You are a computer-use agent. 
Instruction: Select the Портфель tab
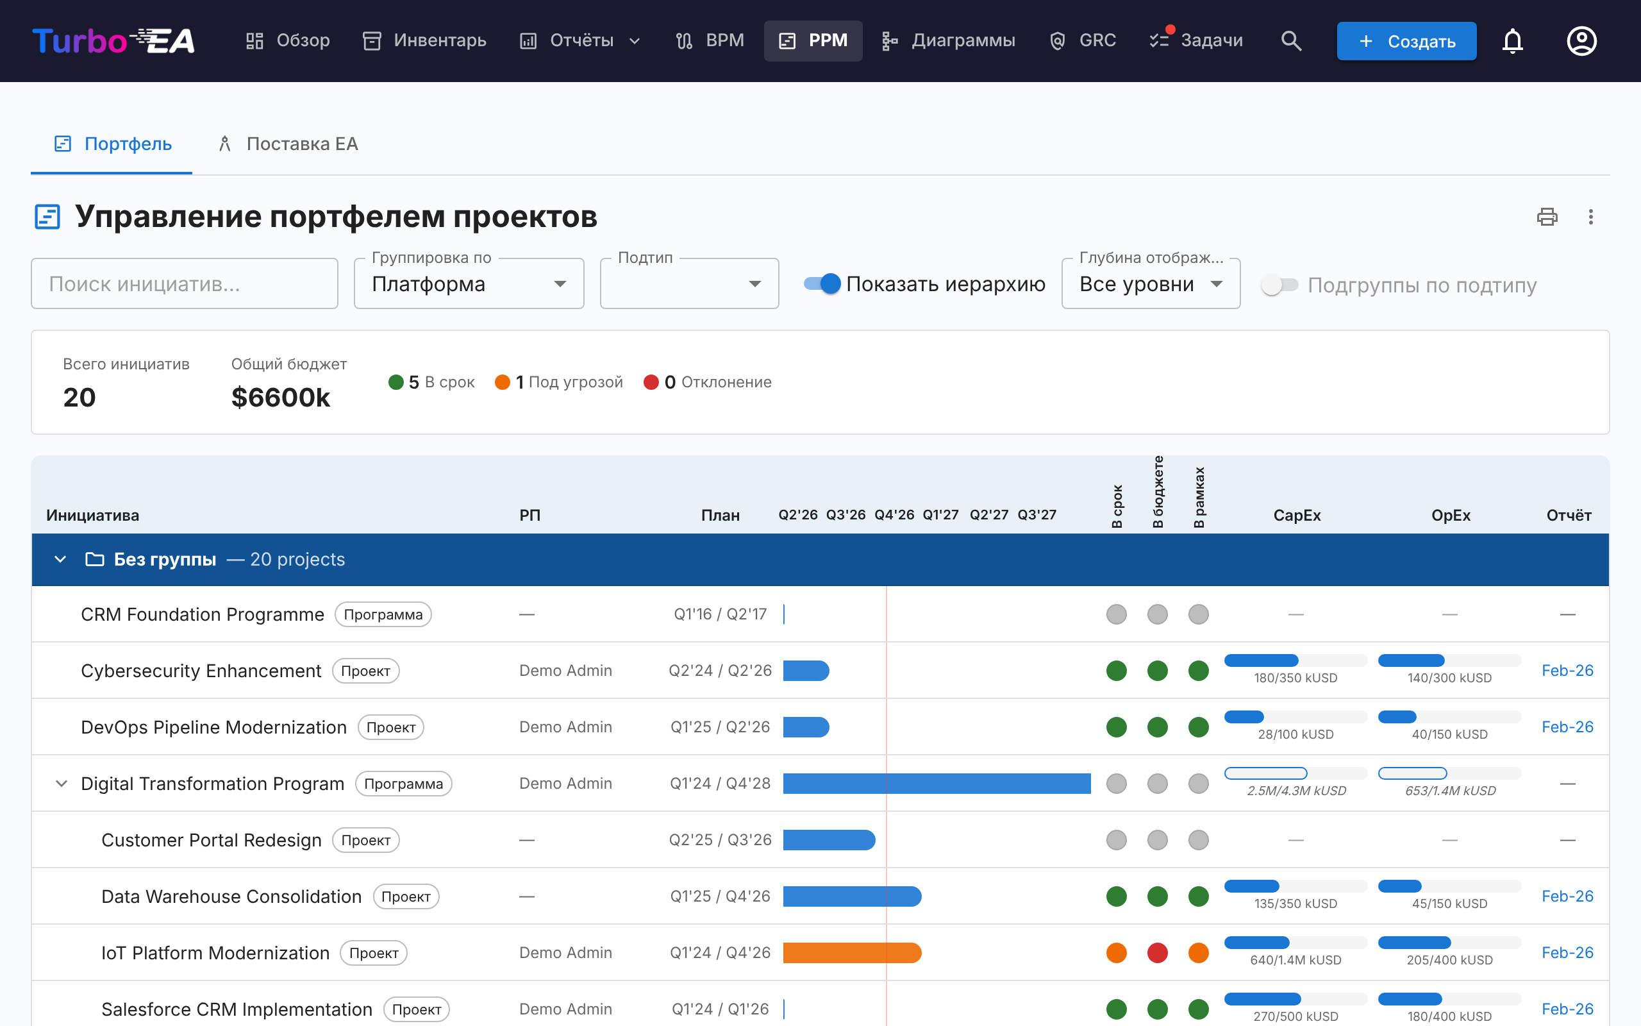point(112,144)
